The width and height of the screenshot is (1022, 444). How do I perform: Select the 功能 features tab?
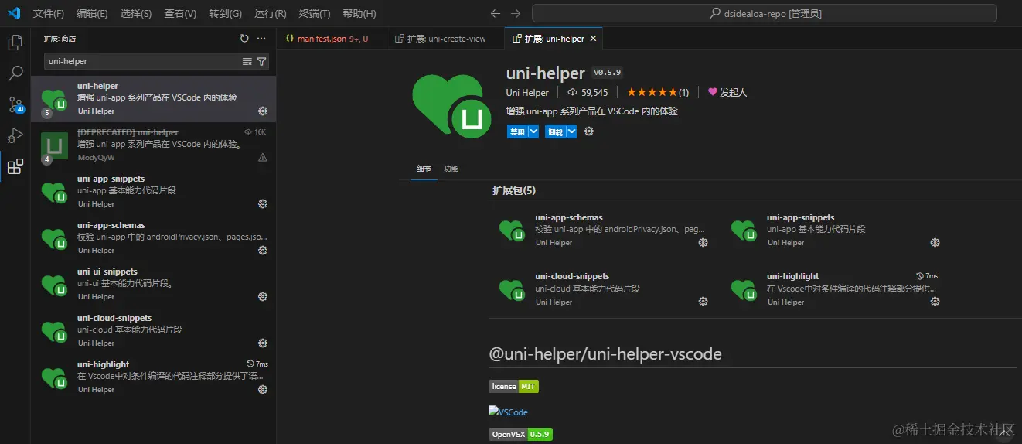click(451, 169)
